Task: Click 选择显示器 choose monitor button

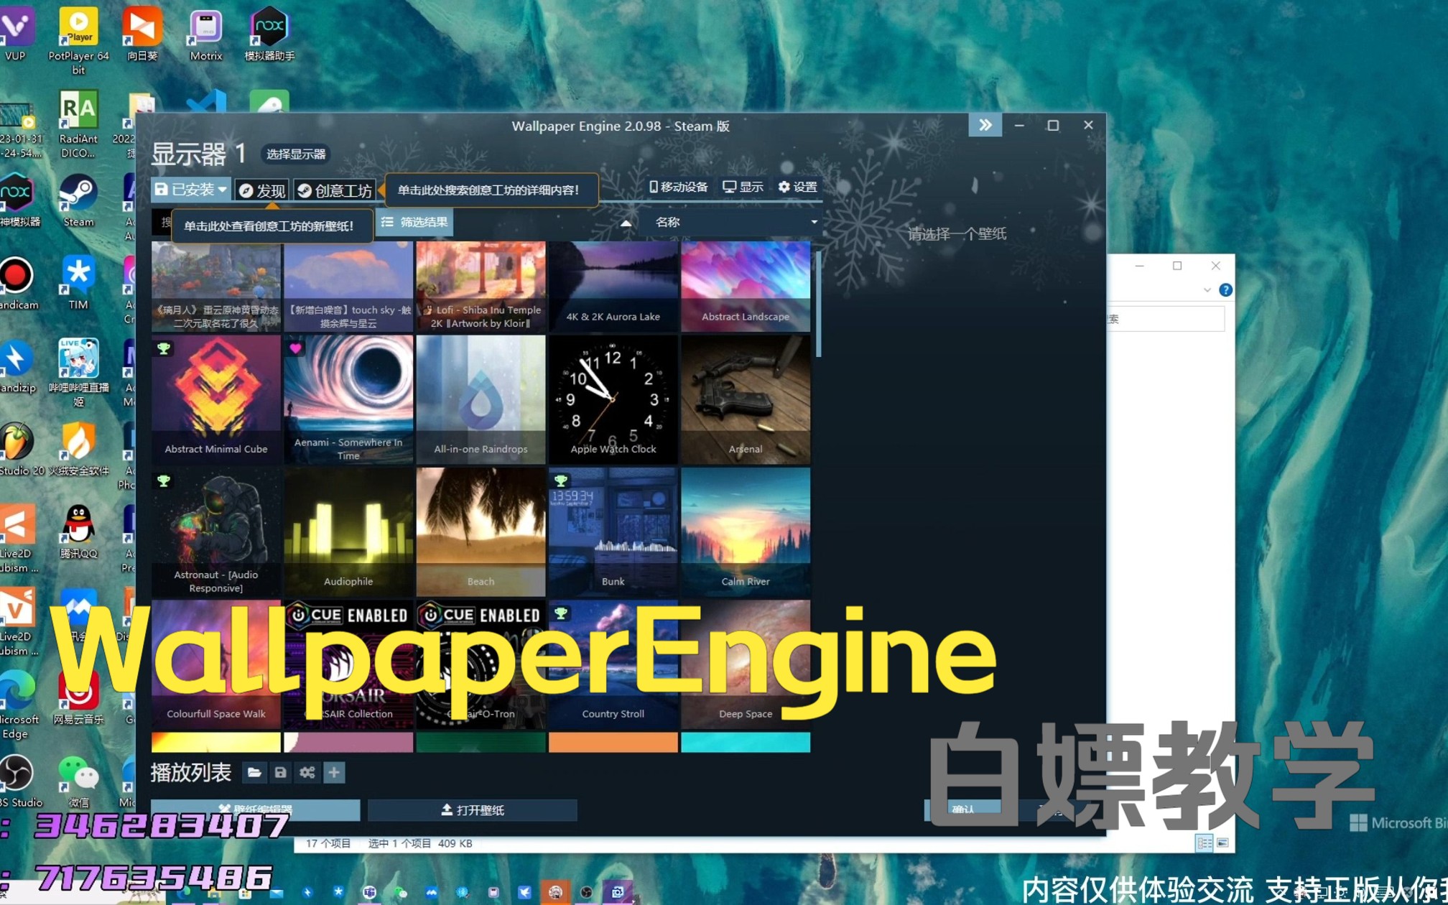Action: coord(296,154)
